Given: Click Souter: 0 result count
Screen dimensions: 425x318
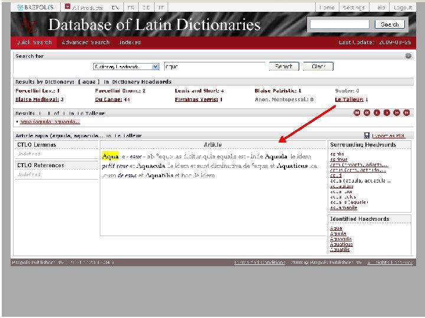Looking at the screenshot, I should 347,91.
